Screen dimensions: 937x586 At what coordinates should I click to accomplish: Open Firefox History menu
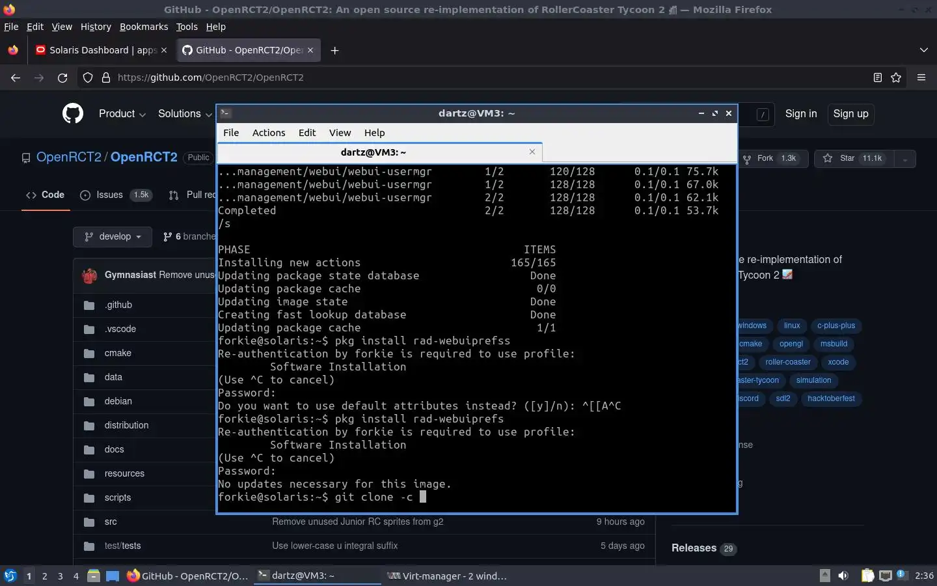(96, 27)
